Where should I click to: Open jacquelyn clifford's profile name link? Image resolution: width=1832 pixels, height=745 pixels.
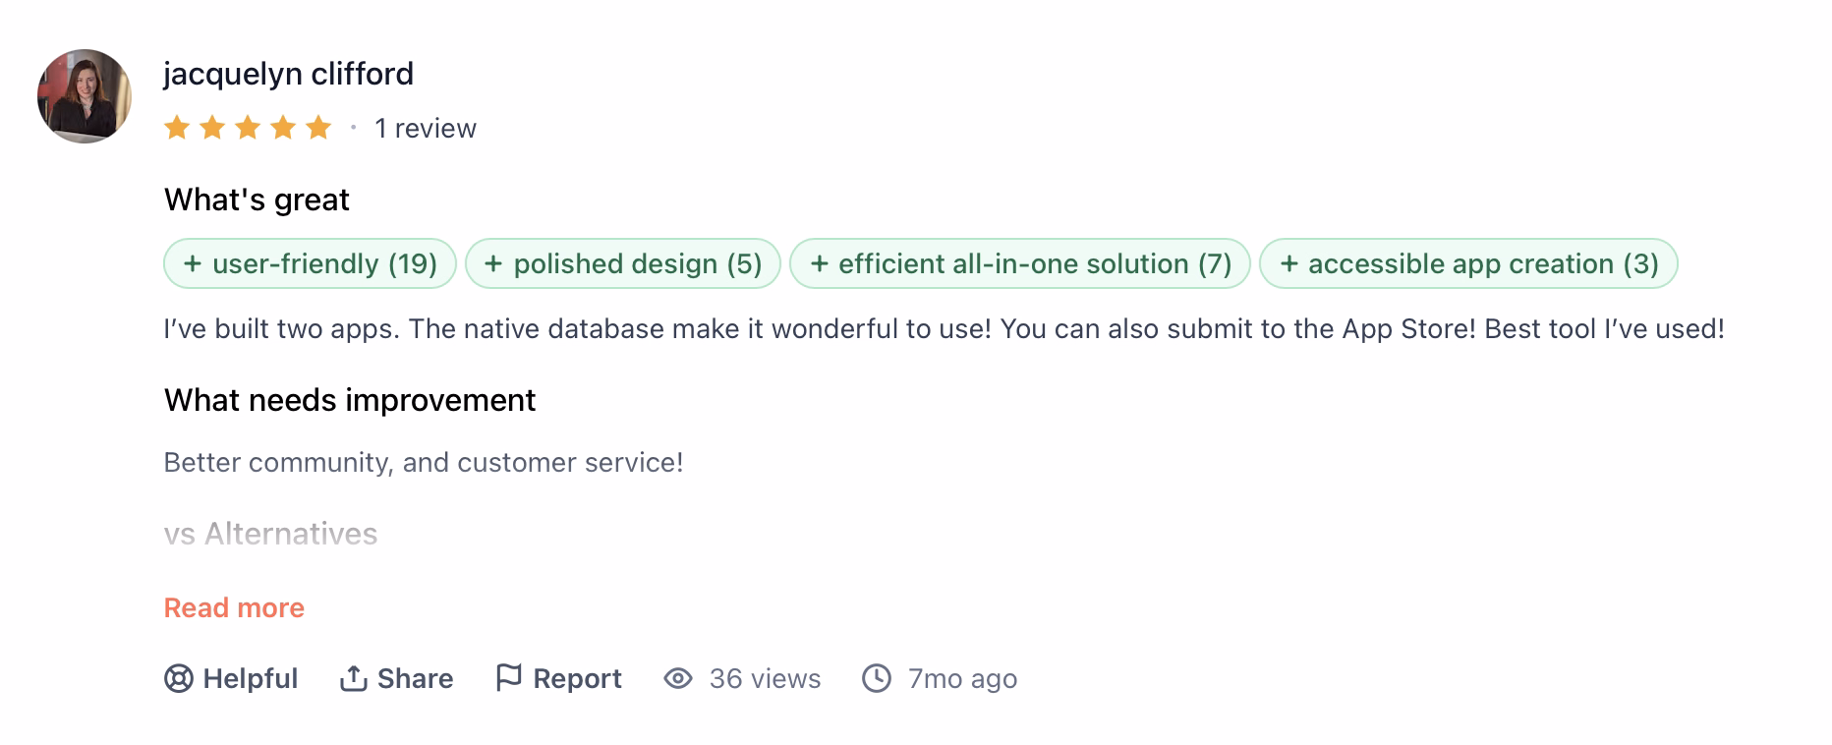[289, 74]
